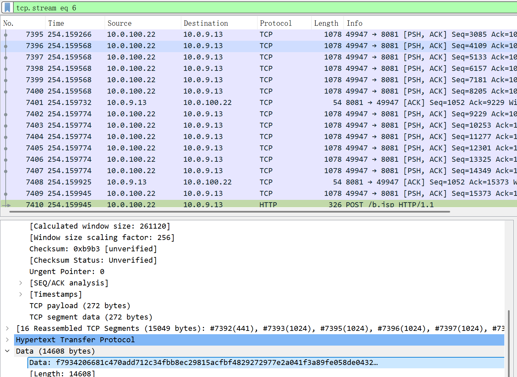This screenshot has width=517, height=377.
Task: Expand the Hypertext Transfer Protocol node
Action: 7,340
